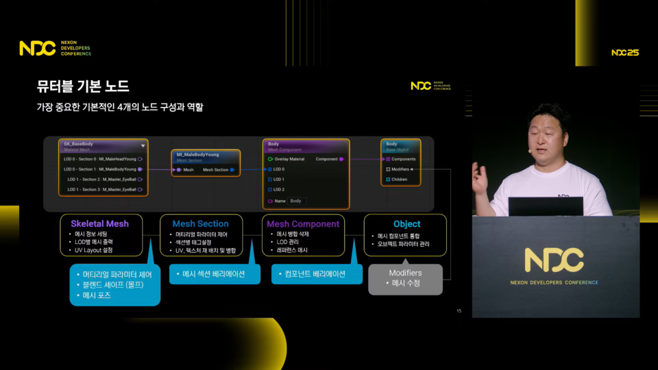Click the Children pin on Base Object node
Viewport: 658px width, 370px height.
388,180
